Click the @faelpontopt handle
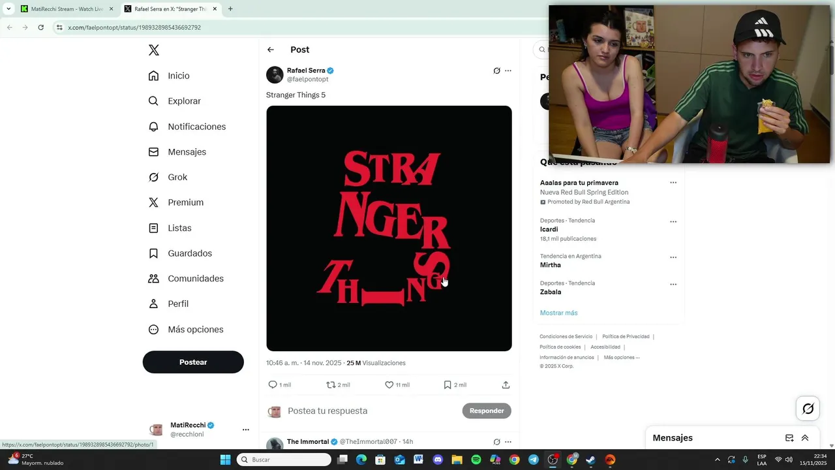 tap(308, 79)
